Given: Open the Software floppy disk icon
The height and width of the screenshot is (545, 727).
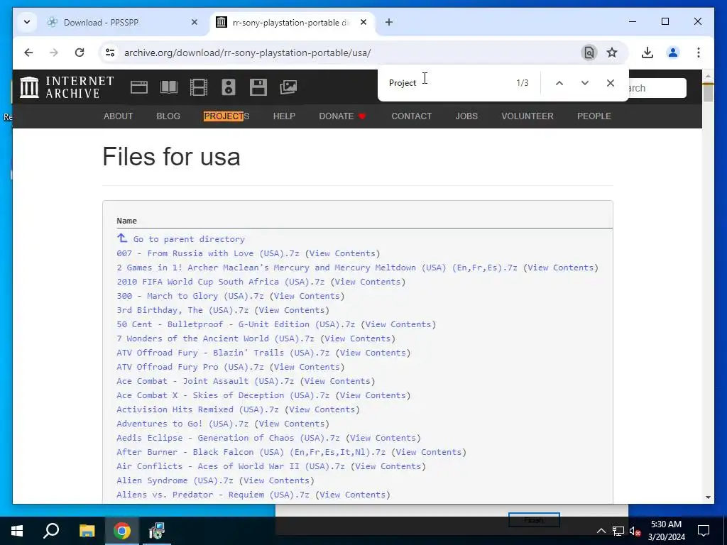Looking at the screenshot, I should click(x=258, y=87).
